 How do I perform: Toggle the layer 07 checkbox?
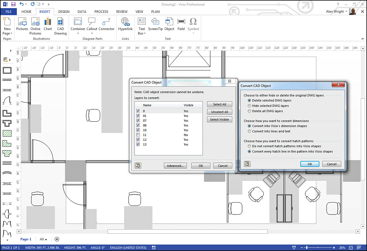138,121
